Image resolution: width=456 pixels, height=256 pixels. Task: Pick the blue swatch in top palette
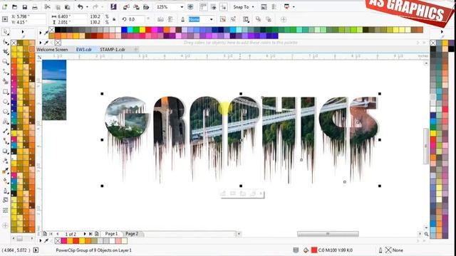click(x=124, y=30)
